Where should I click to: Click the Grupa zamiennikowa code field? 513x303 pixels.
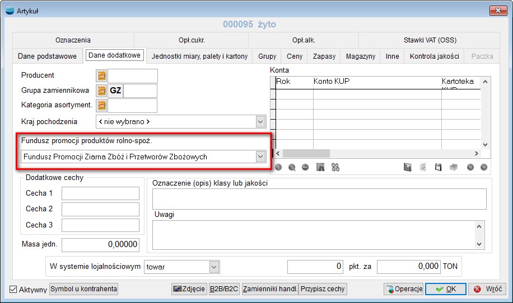(x=140, y=91)
